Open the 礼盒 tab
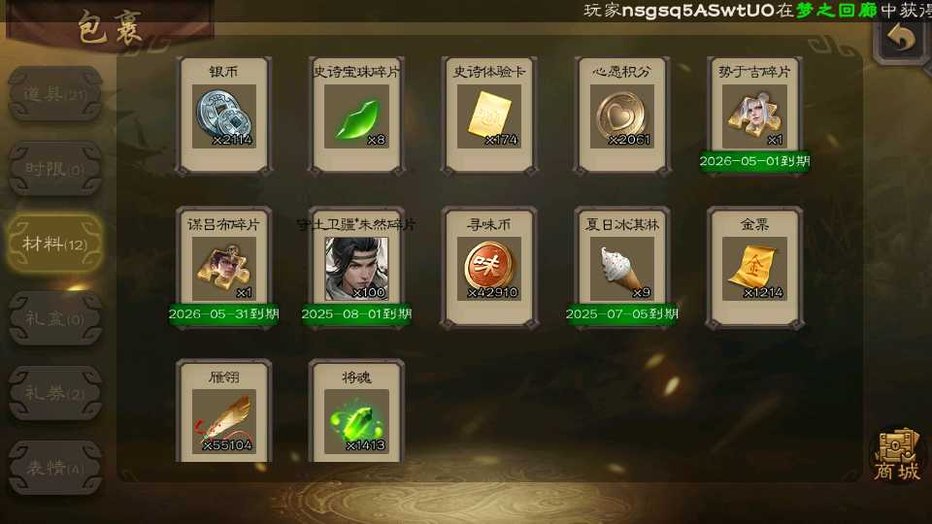The height and width of the screenshot is (524, 932). (54, 318)
